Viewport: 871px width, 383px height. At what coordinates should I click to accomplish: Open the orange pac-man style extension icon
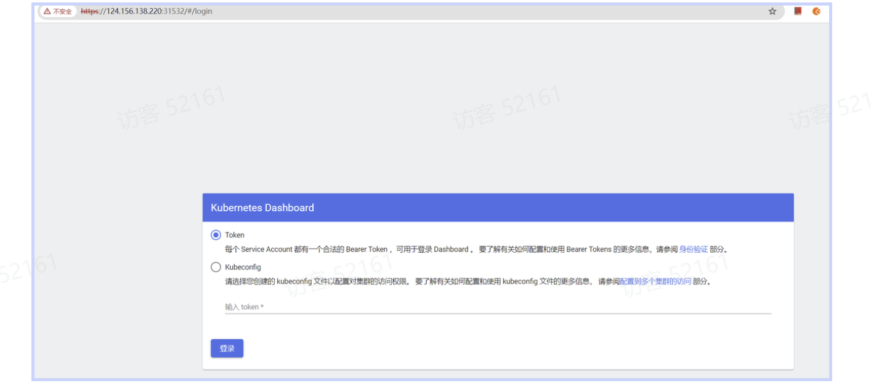tap(816, 11)
